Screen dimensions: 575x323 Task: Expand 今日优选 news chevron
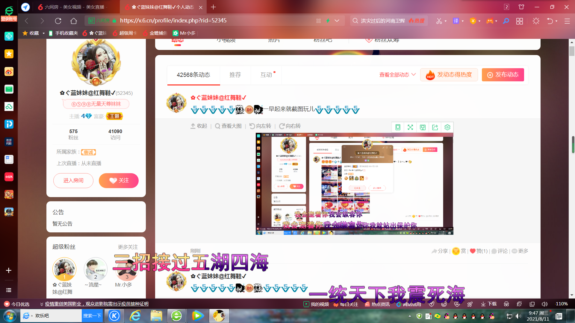pos(42,304)
